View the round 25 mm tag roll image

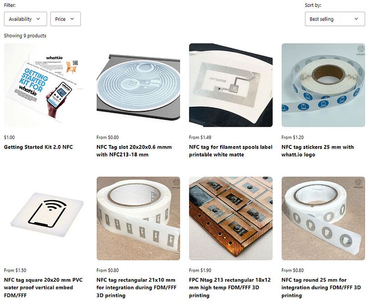[323, 219]
